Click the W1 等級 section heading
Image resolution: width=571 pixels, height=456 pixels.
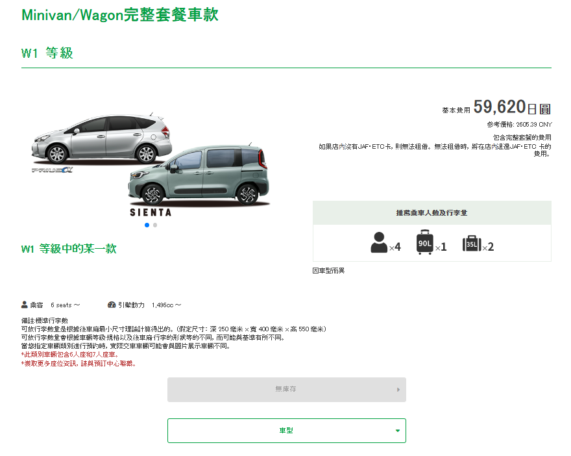tap(47, 54)
